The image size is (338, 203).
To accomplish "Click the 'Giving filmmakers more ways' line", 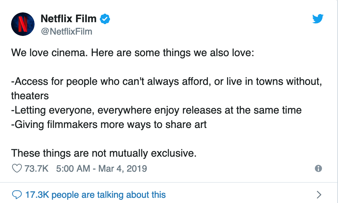I will pos(109,125).
